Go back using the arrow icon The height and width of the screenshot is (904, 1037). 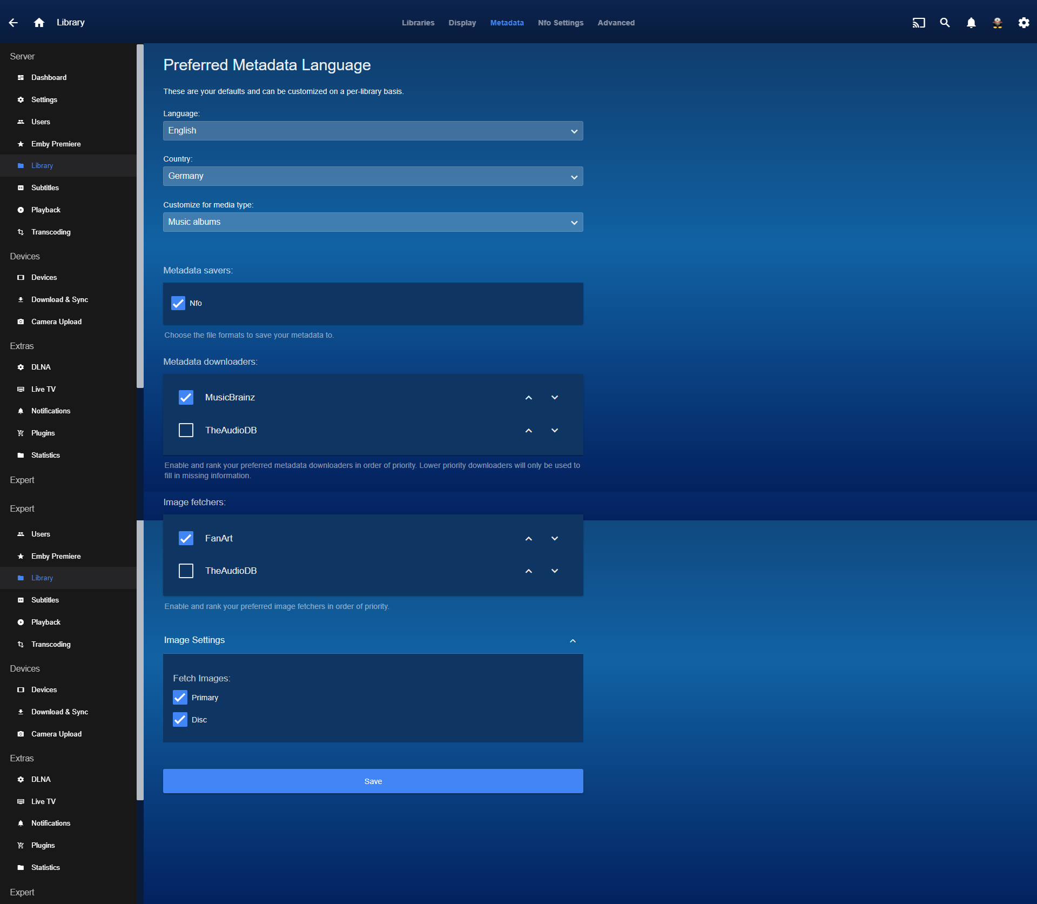tap(14, 23)
